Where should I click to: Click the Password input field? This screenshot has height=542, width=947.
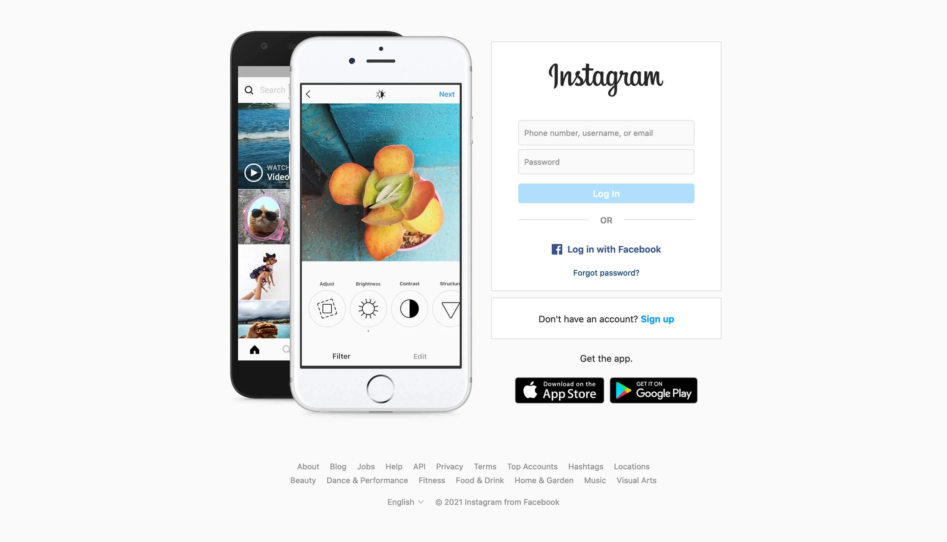click(606, 161)
